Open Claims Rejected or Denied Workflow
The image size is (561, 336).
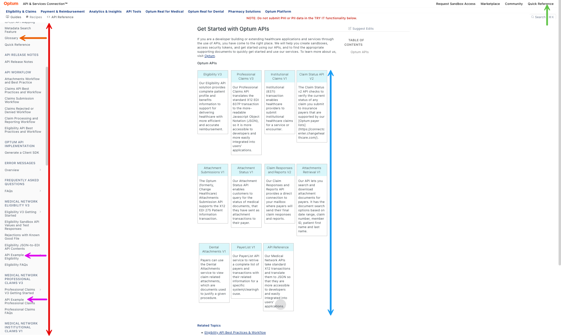click(x=19, y=110)
